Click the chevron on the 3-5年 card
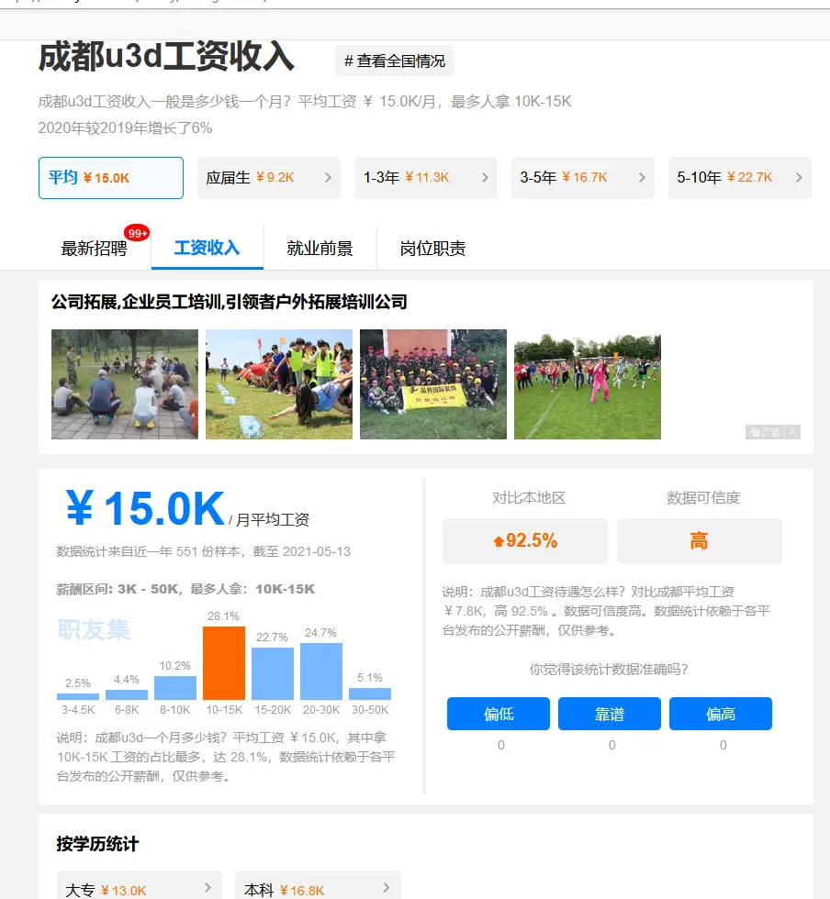This screenshot has width=830, height=899. point(642,178)
